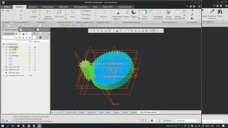This screenshot has height=128, width=228.
Task: Click the Сверху view button
Action: (x=82, y=112)
